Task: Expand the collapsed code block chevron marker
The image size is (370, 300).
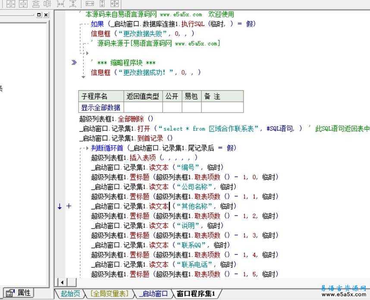Action: pos(74,62)
